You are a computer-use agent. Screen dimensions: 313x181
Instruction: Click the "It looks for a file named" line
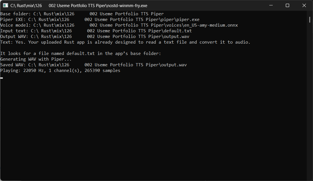[81, 54]
